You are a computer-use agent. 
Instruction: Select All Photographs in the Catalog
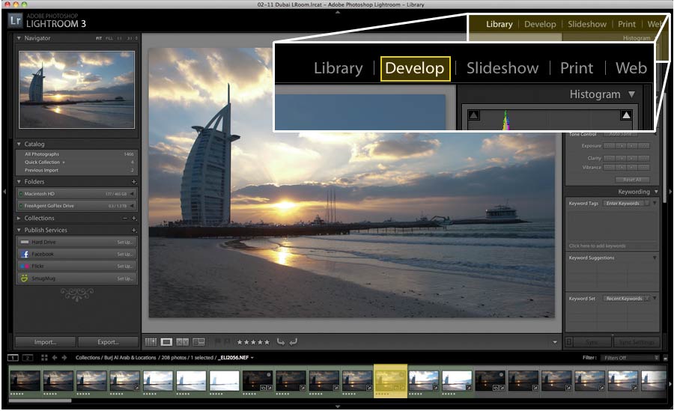pos(76,154)
